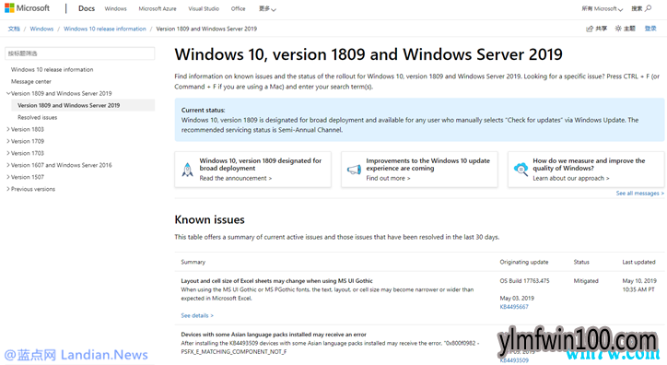Collapse Version 1809 and Windows Server 2019 tree node
Screen dimensions: 667x365
tap(8, 93)
